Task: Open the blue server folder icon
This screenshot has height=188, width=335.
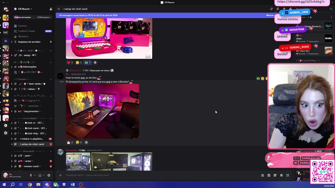Action: 5,41
